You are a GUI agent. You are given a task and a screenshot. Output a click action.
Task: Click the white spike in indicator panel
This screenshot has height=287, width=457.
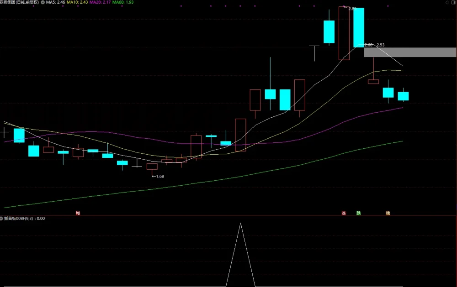point(240,255)
